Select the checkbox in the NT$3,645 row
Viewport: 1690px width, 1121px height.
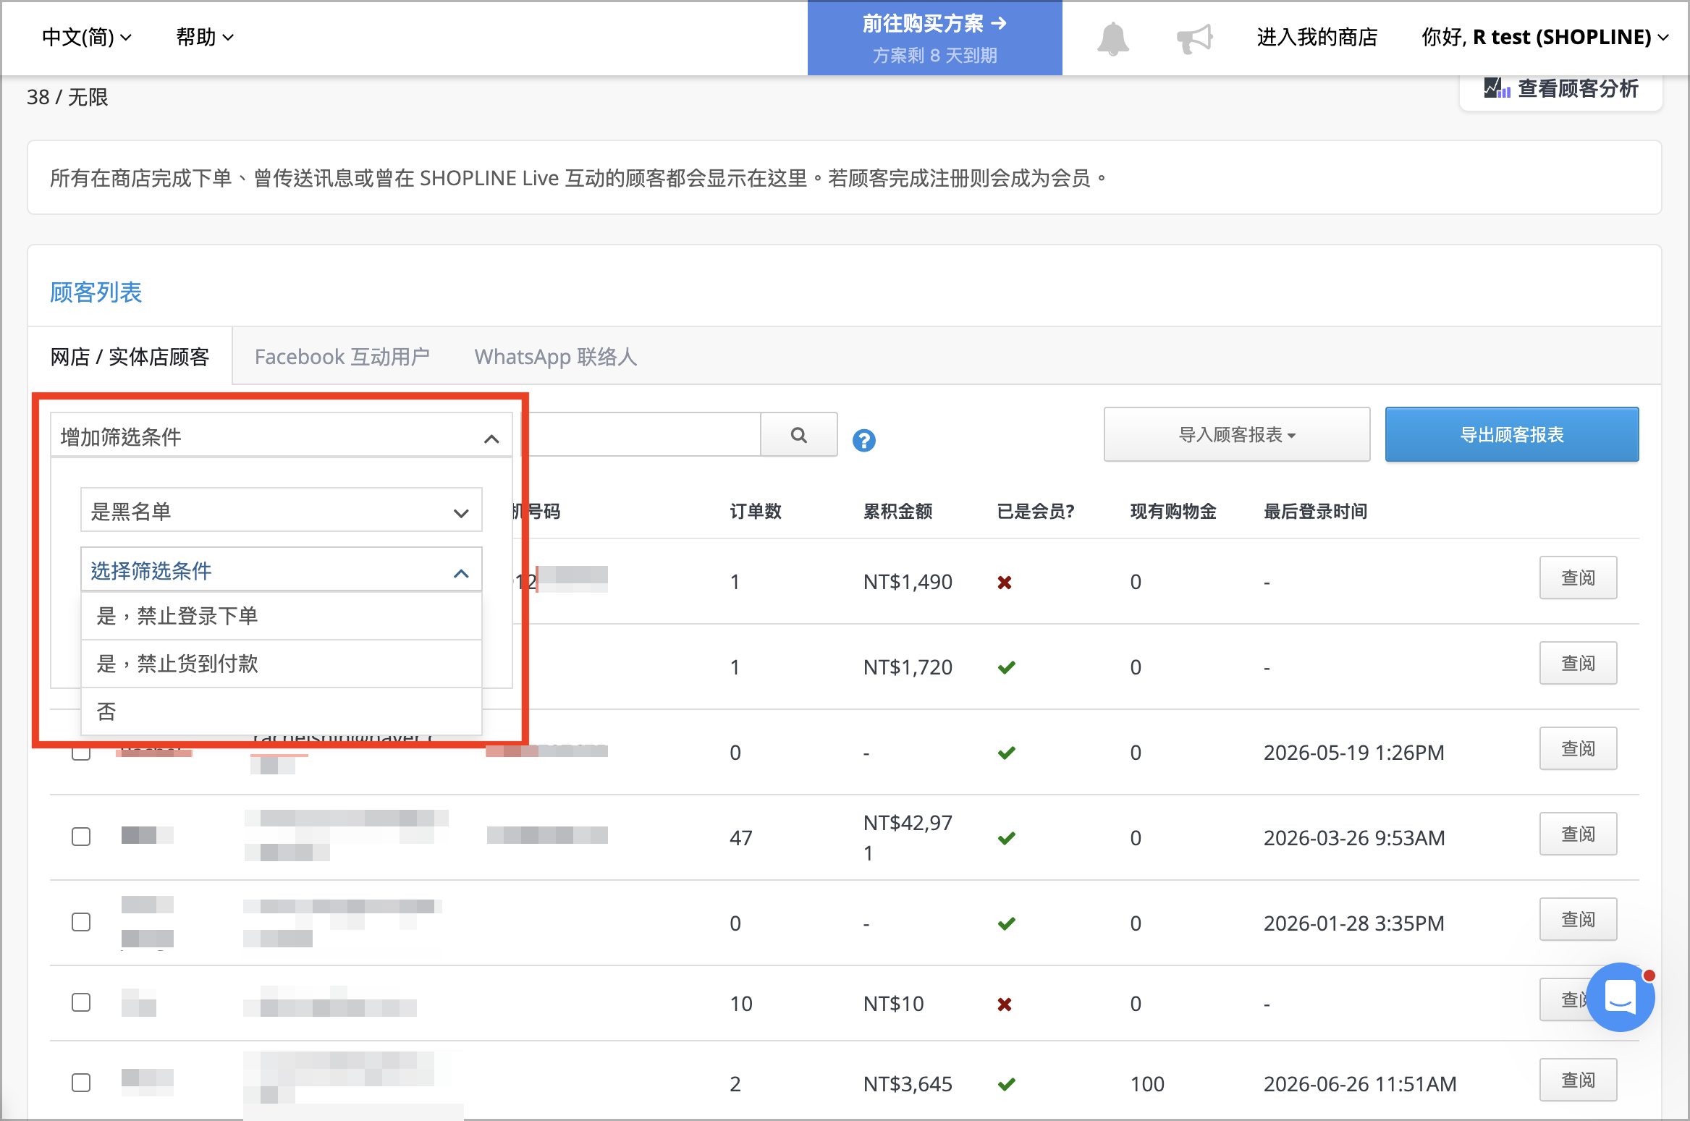(81, 1083)
